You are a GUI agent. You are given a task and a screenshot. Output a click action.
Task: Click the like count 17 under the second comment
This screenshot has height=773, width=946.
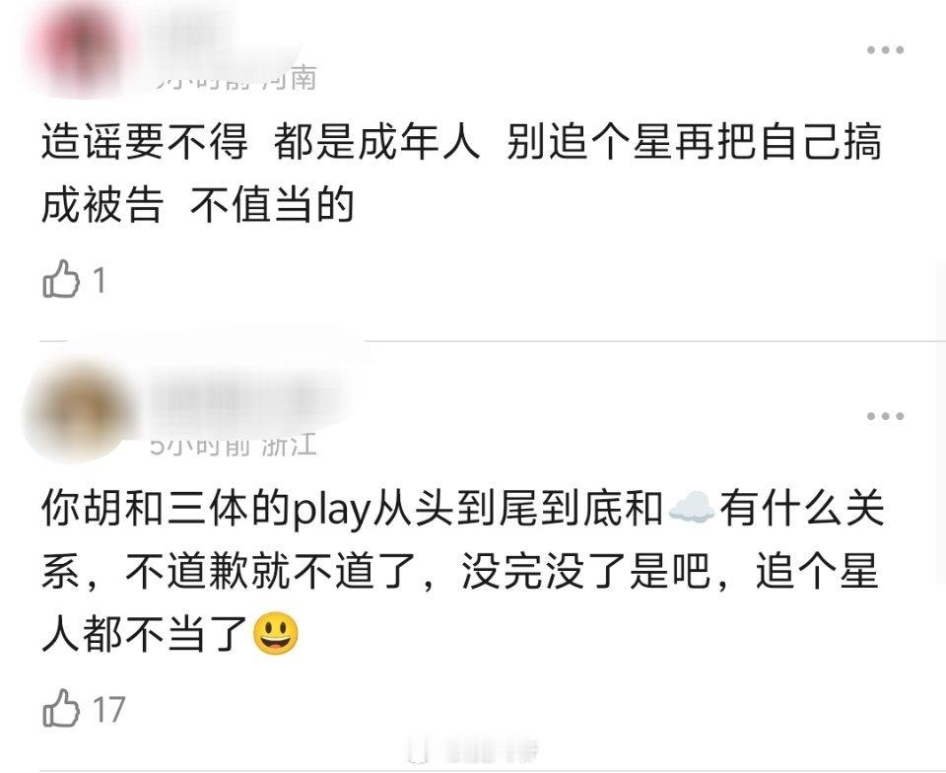point(108,710)
